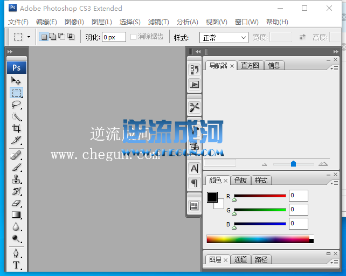Select the Healing Brush tool

[16, 155]
